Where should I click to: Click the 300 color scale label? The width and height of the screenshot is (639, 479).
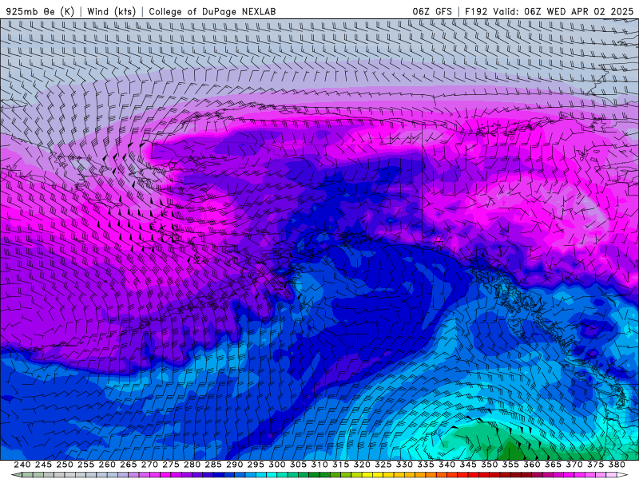tap(276, 465)
